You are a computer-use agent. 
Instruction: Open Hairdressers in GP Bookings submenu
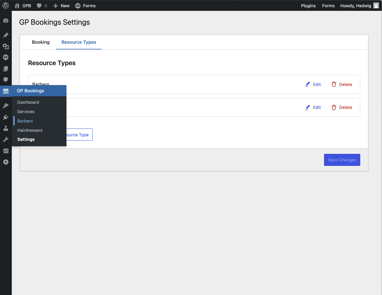pos(30,130)
